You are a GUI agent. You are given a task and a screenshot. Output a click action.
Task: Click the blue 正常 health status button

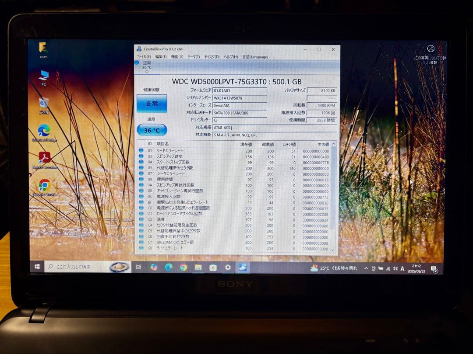point(152,103)
